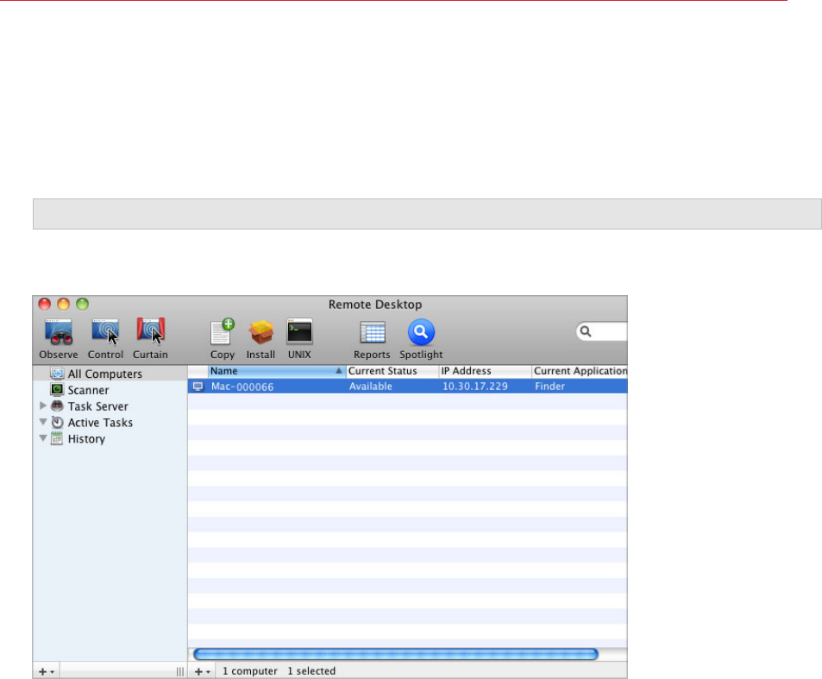Click the green zoom window button
This screenshot has height=679, width=822.
82,304
